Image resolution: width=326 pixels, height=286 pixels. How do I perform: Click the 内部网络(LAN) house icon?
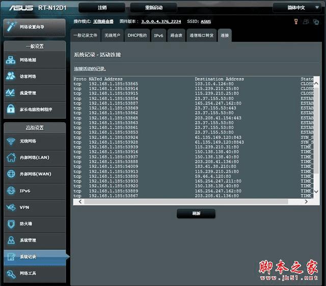pos(11,157)
